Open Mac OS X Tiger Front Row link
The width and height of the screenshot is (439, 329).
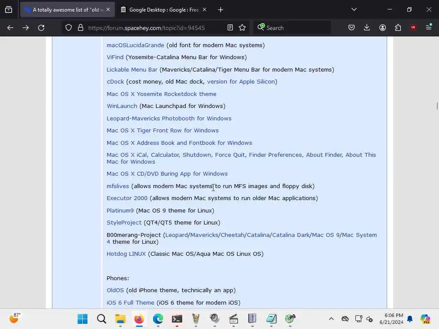pos(162,130)
